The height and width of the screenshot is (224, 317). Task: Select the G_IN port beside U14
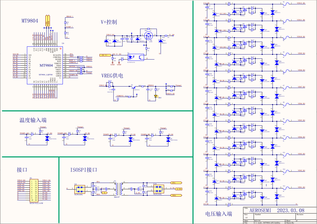coord(179,189)
